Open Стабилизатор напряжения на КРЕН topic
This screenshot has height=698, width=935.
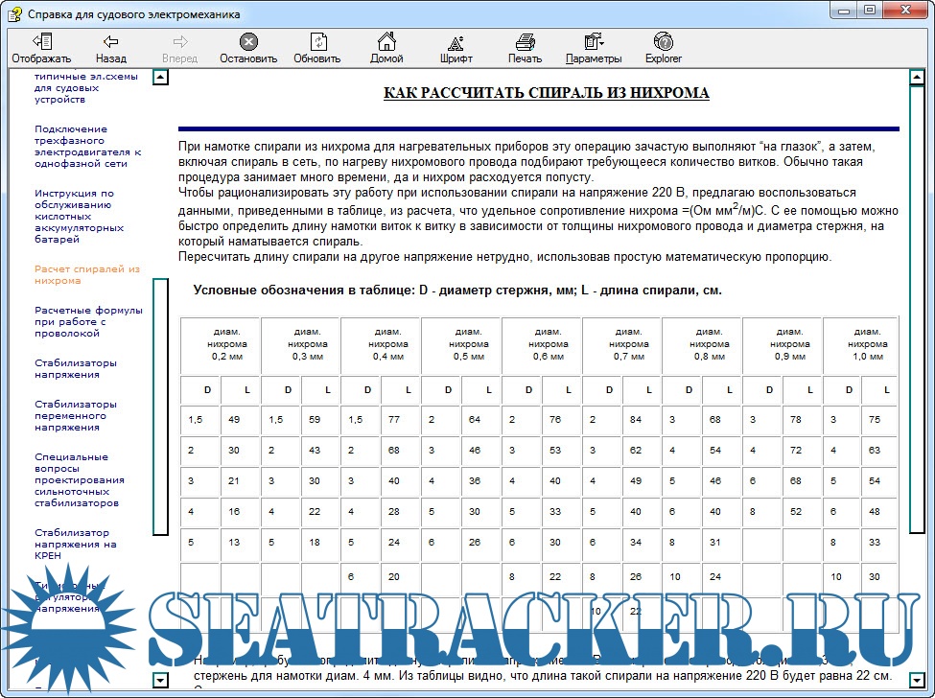[76, 545]
